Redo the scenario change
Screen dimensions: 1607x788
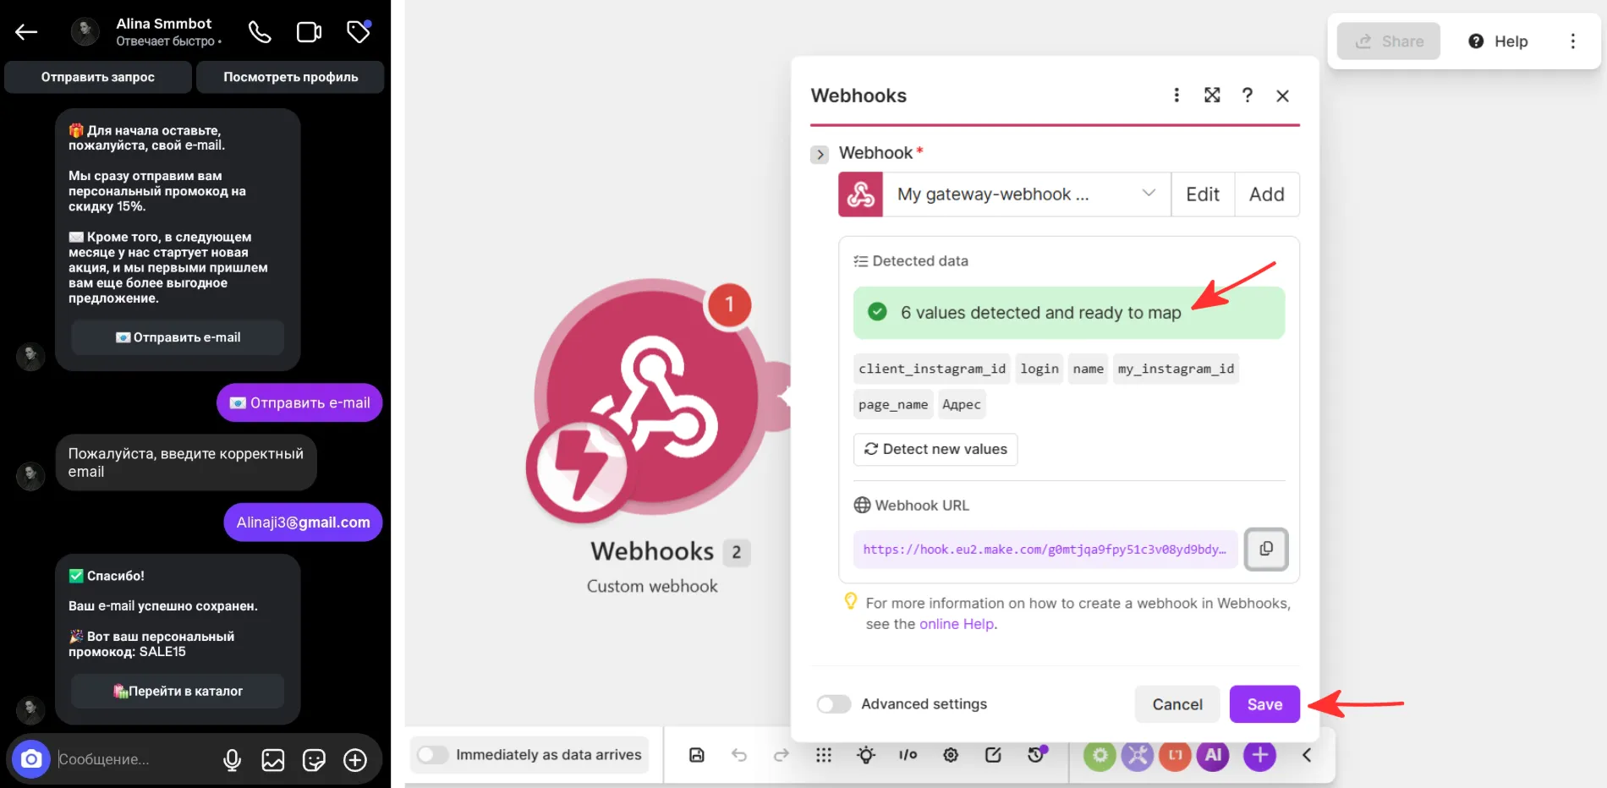click(x=782, y=755)
